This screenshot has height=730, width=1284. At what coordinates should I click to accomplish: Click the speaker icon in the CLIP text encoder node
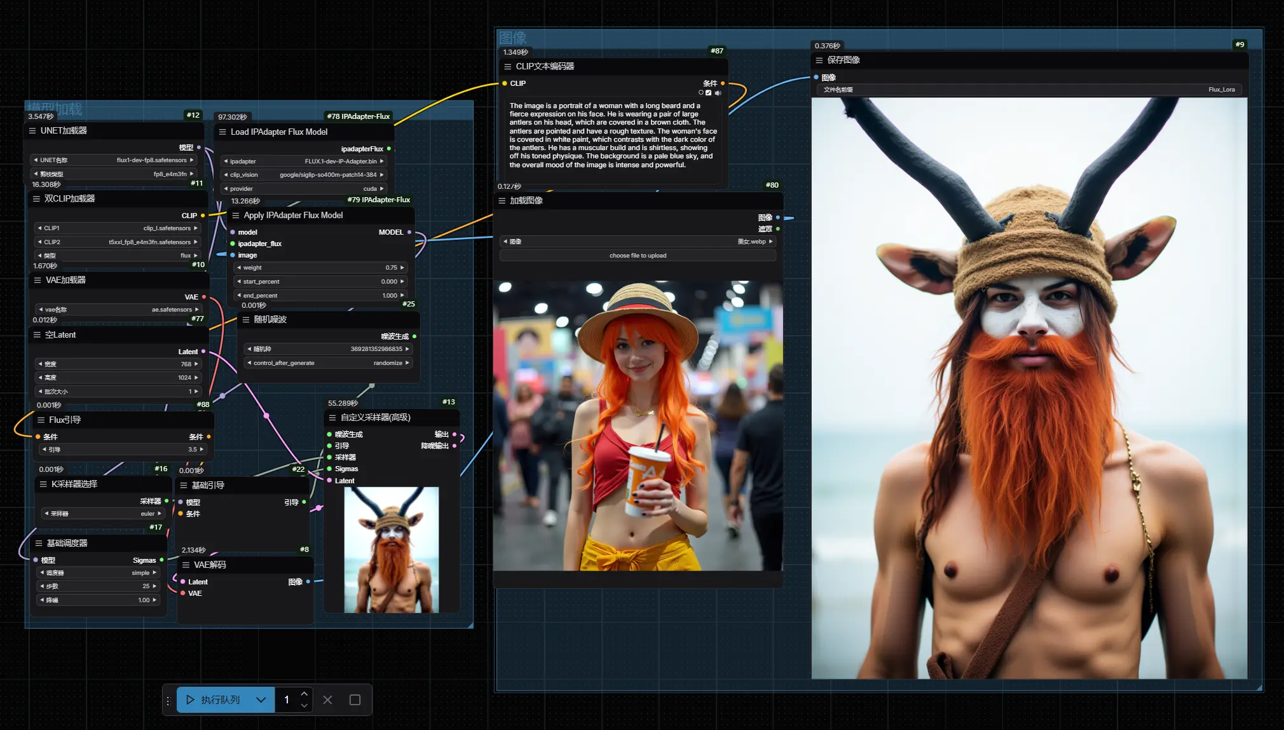coord(718,93)
